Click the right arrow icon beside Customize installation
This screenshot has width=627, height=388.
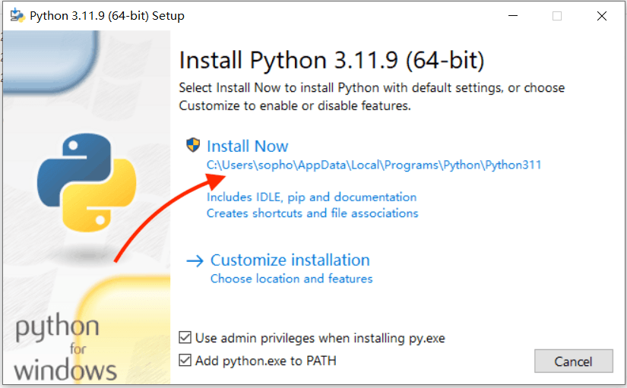pos(195,260)
